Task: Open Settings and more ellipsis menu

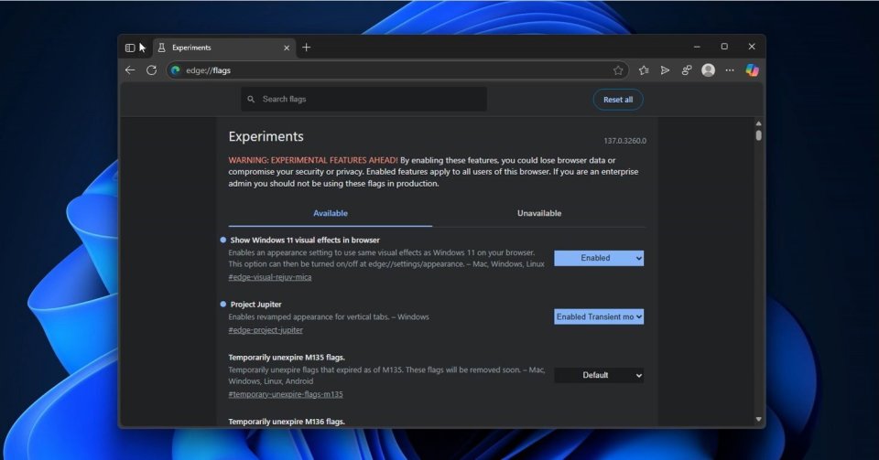Action: 730,70
